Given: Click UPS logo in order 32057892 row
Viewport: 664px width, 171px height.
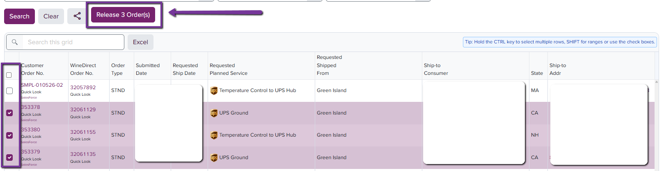Looking at the screenshot, I should tap(214, 91).
